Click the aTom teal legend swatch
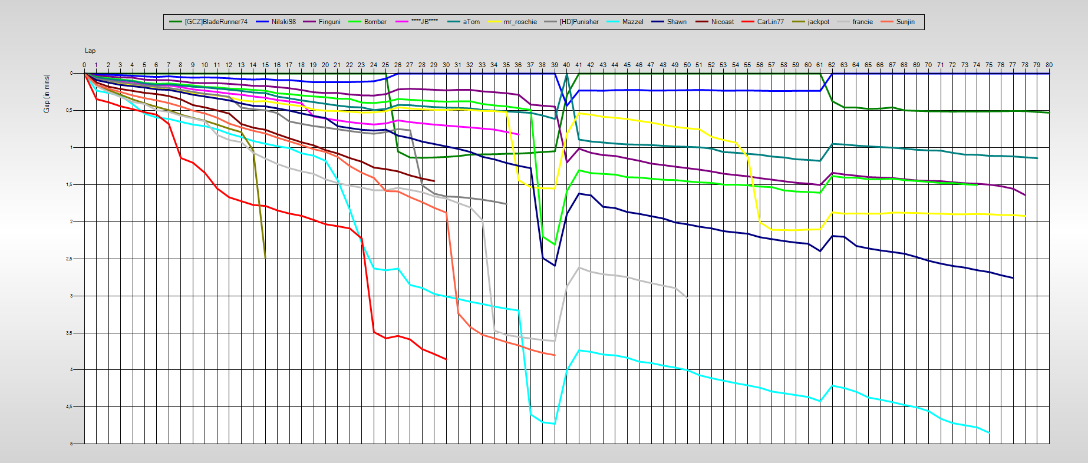Viewport: 1088px width, 463px height. tap(454, 22)
